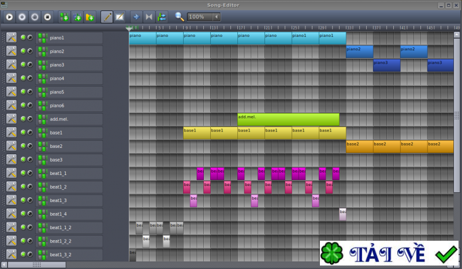Select the green add.mel. pattern block
Screen dimensions: 462x269
[x=288, y=119]
